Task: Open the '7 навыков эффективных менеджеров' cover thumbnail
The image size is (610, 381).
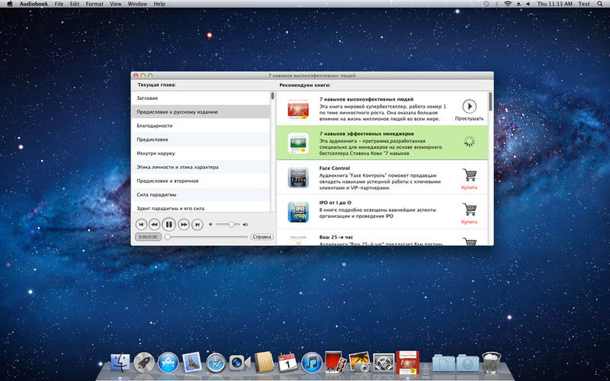Action: click(x=298, y=143)
